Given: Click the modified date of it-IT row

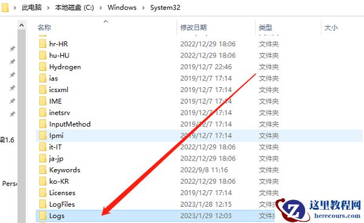Looking at the screenshot, I should [207, 147].
